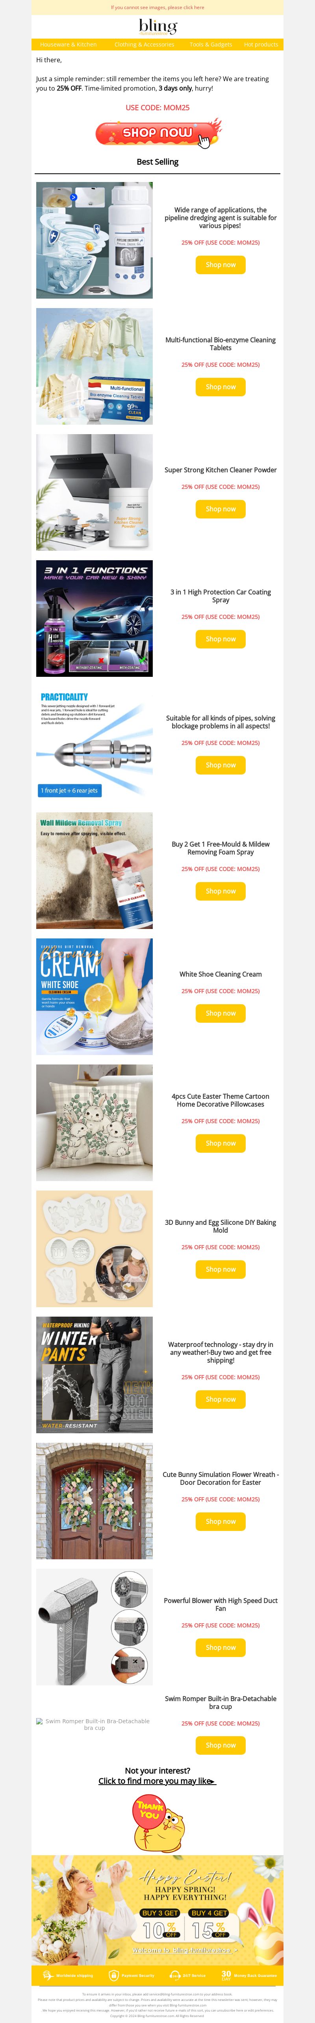Image resolution: width=315 pixels, height=2023 pixels.
Task: Click the broken Swim Romper image placeholder
Action: 94,1724
